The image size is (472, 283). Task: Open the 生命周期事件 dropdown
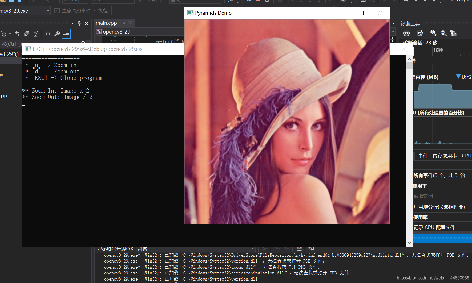(x=95, y=10)
